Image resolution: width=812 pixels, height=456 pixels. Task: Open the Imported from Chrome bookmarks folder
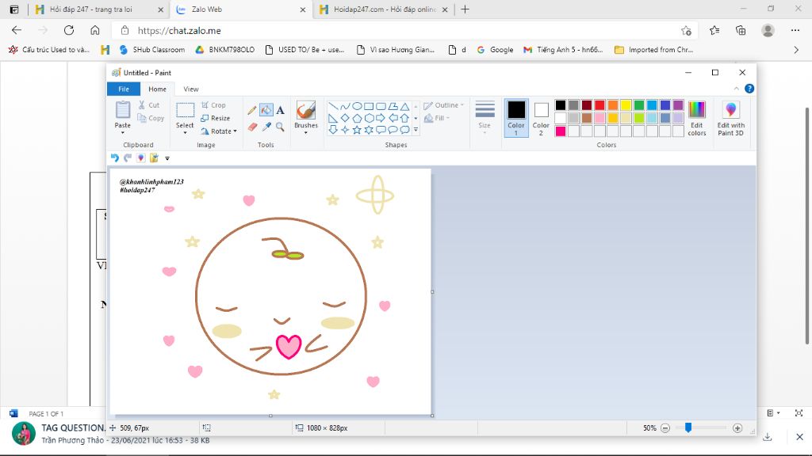tap(653, 50)
